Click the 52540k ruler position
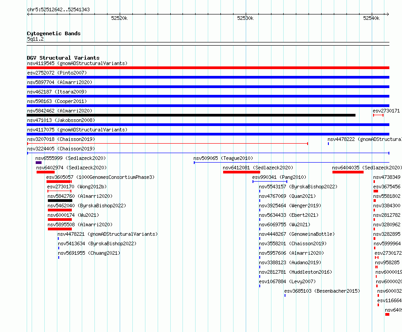The image size is (402, 332). pos(371,18)
